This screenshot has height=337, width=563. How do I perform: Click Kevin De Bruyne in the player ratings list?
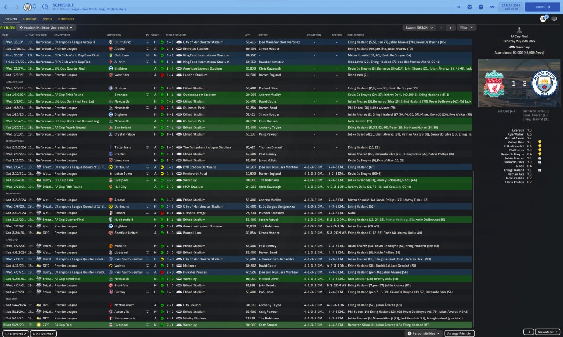(513, 154)
